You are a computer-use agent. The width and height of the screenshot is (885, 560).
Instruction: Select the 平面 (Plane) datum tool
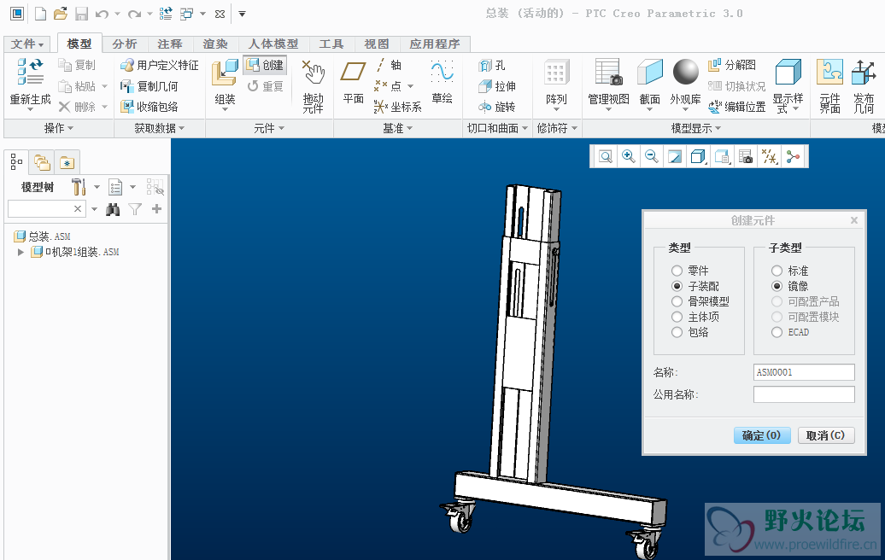click(354, 82)
